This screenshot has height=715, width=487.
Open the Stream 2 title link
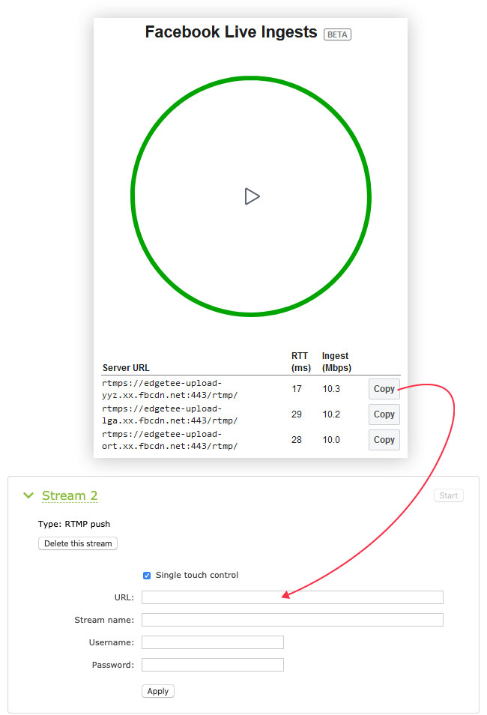tap(70, 495)
